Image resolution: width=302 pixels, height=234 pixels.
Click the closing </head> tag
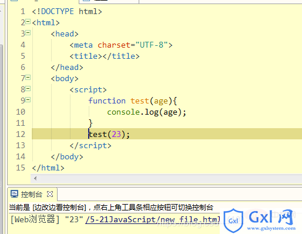pos(67,68)
